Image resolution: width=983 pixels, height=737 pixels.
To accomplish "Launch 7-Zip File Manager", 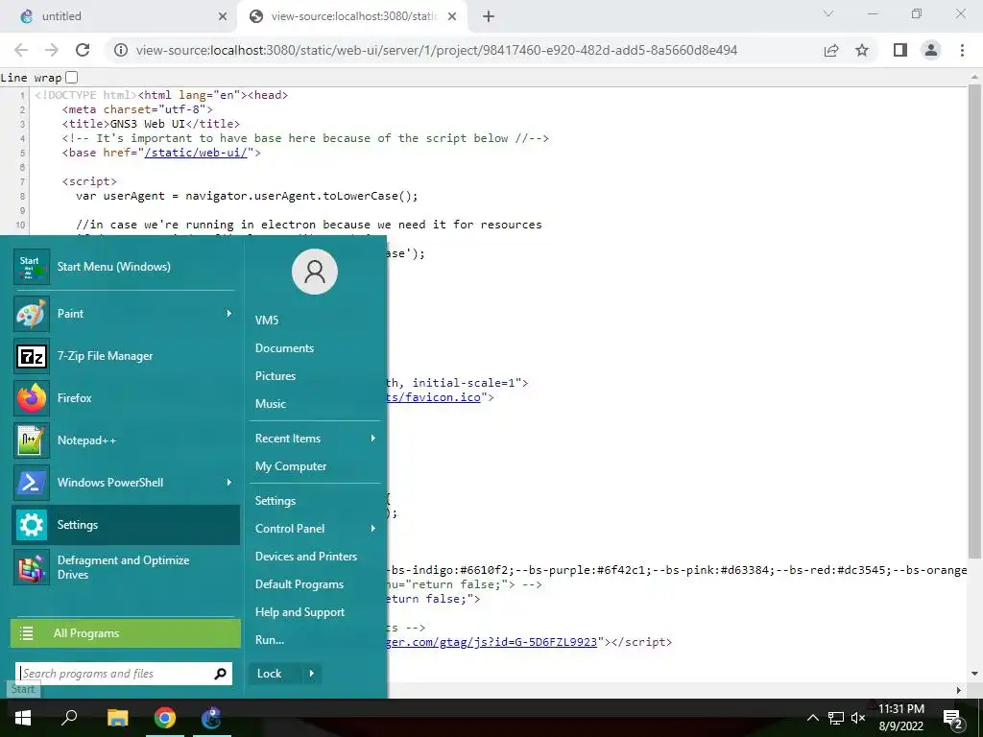I will click(126, 356).
